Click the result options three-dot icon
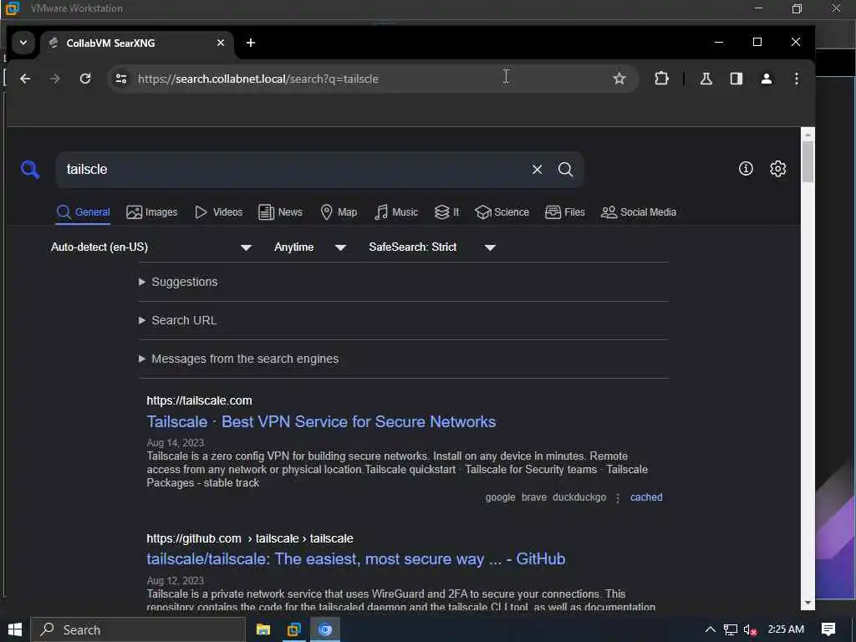Screen dimensions: 856x642 [x=618, y=498]
